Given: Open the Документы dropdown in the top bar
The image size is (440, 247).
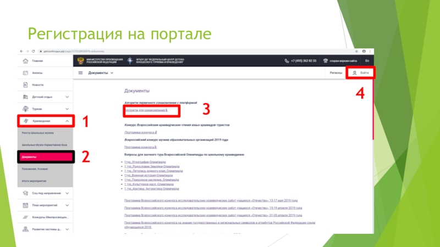Looking at the screenshot, I should pos(101,73).
